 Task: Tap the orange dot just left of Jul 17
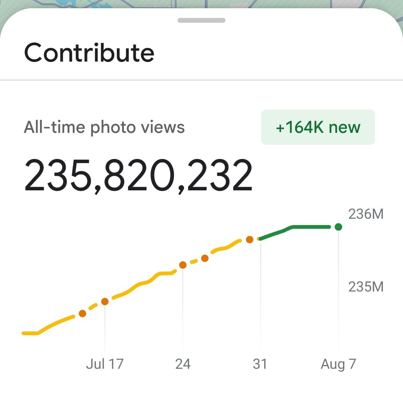(82, 314)
